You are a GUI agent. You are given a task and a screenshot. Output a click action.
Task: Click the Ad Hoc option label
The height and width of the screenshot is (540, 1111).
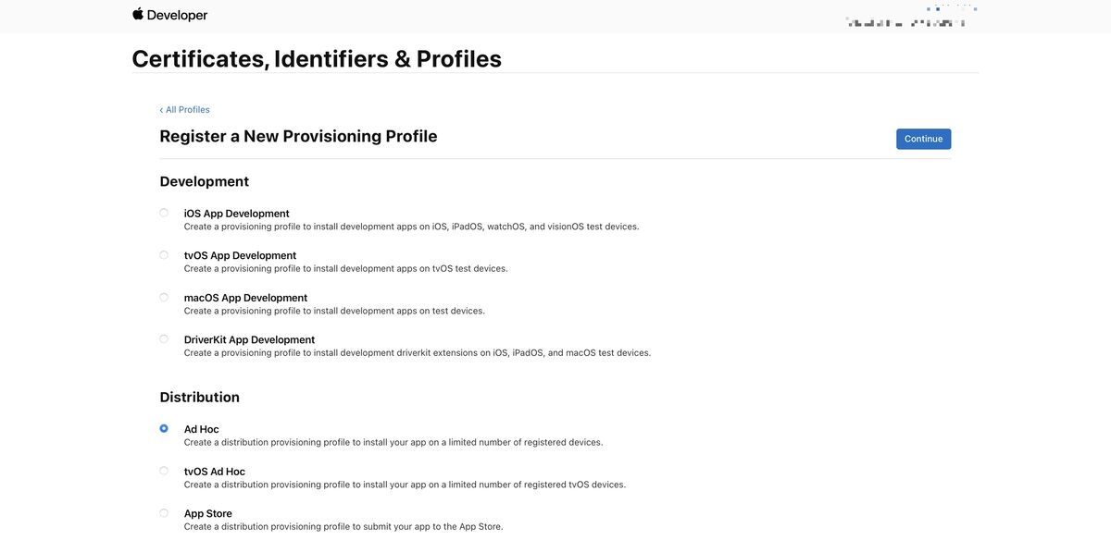coord(201,429)
